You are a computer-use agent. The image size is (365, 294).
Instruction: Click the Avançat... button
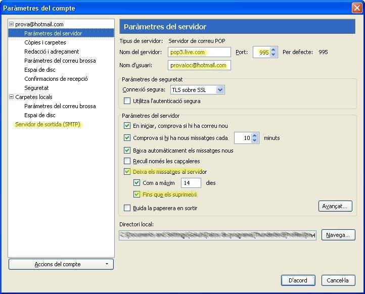point(335,207)
